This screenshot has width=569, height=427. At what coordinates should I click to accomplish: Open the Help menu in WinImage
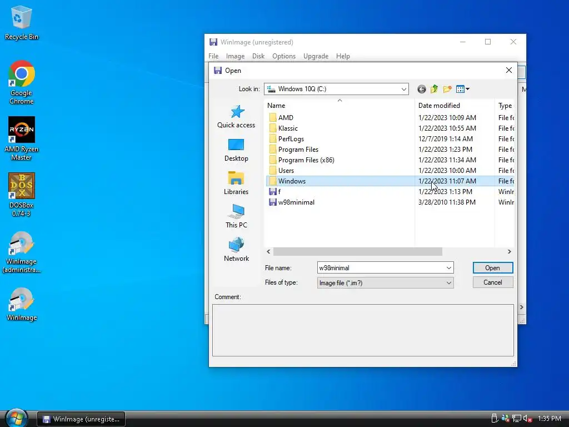pos(343,56)
